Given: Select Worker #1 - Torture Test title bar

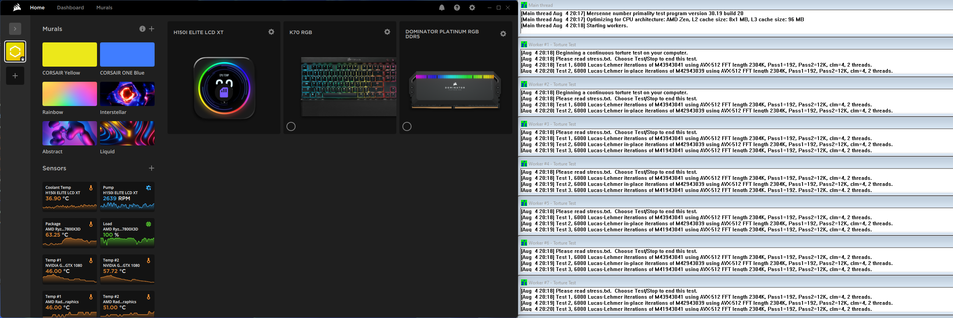Looking at the screenshot, I should (x=736, y=44).
